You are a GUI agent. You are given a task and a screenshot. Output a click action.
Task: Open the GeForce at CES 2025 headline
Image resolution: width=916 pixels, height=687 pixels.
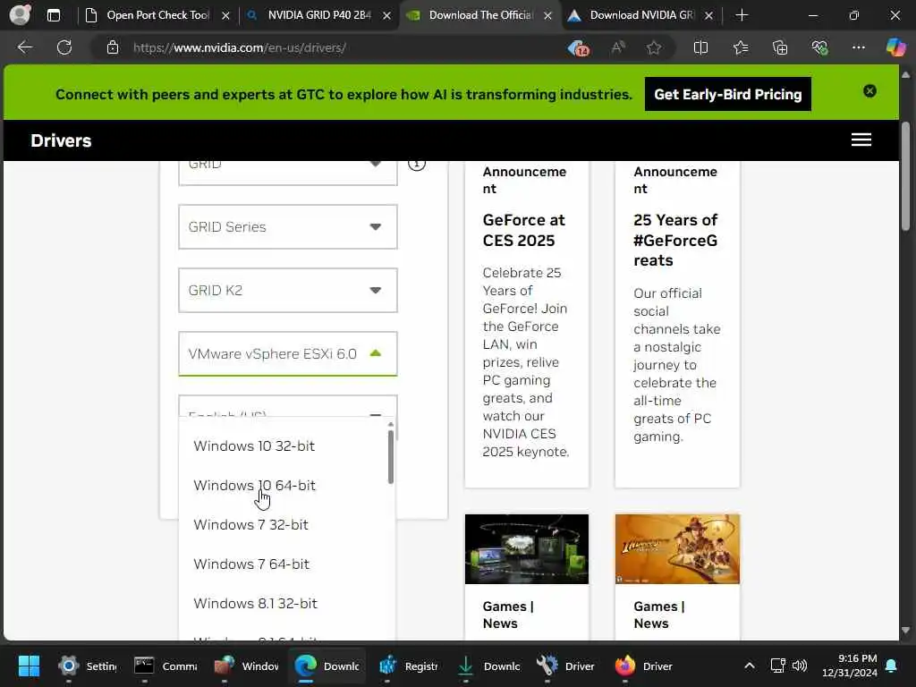pos(523,230)
